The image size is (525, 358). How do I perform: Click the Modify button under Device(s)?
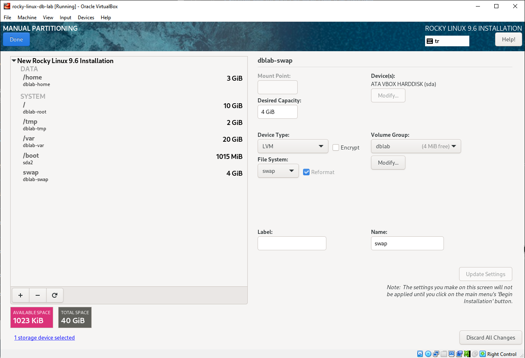click(388, 95)
